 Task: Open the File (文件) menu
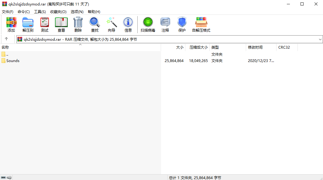coord(8,12)
